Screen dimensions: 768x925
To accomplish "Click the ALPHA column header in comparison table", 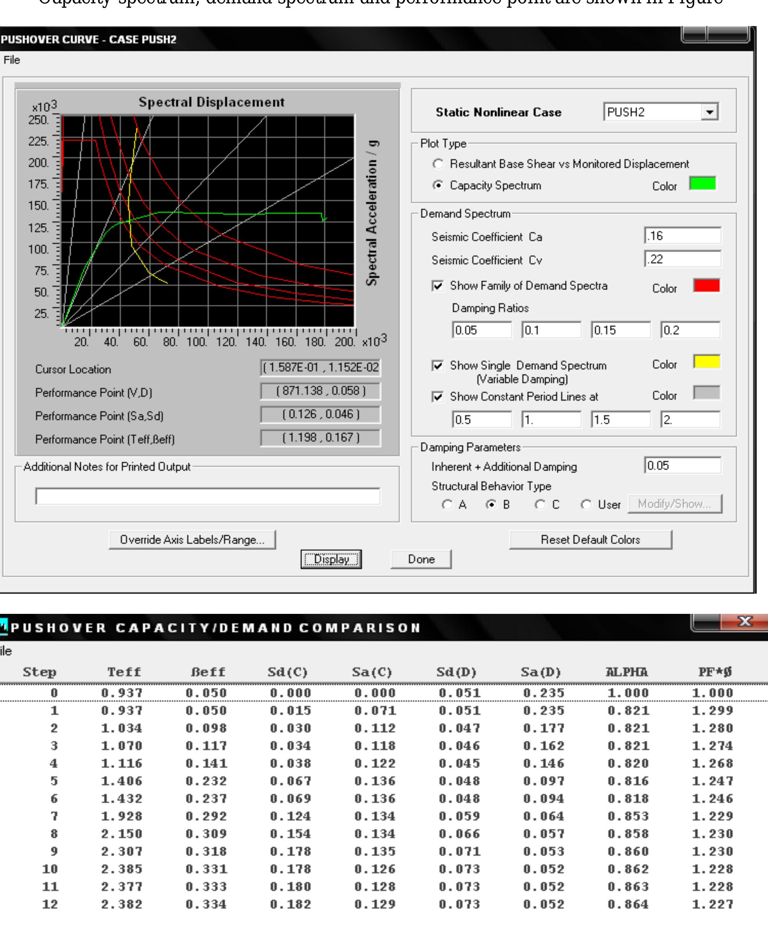I will pyautogui.click(x=627, y=672).
